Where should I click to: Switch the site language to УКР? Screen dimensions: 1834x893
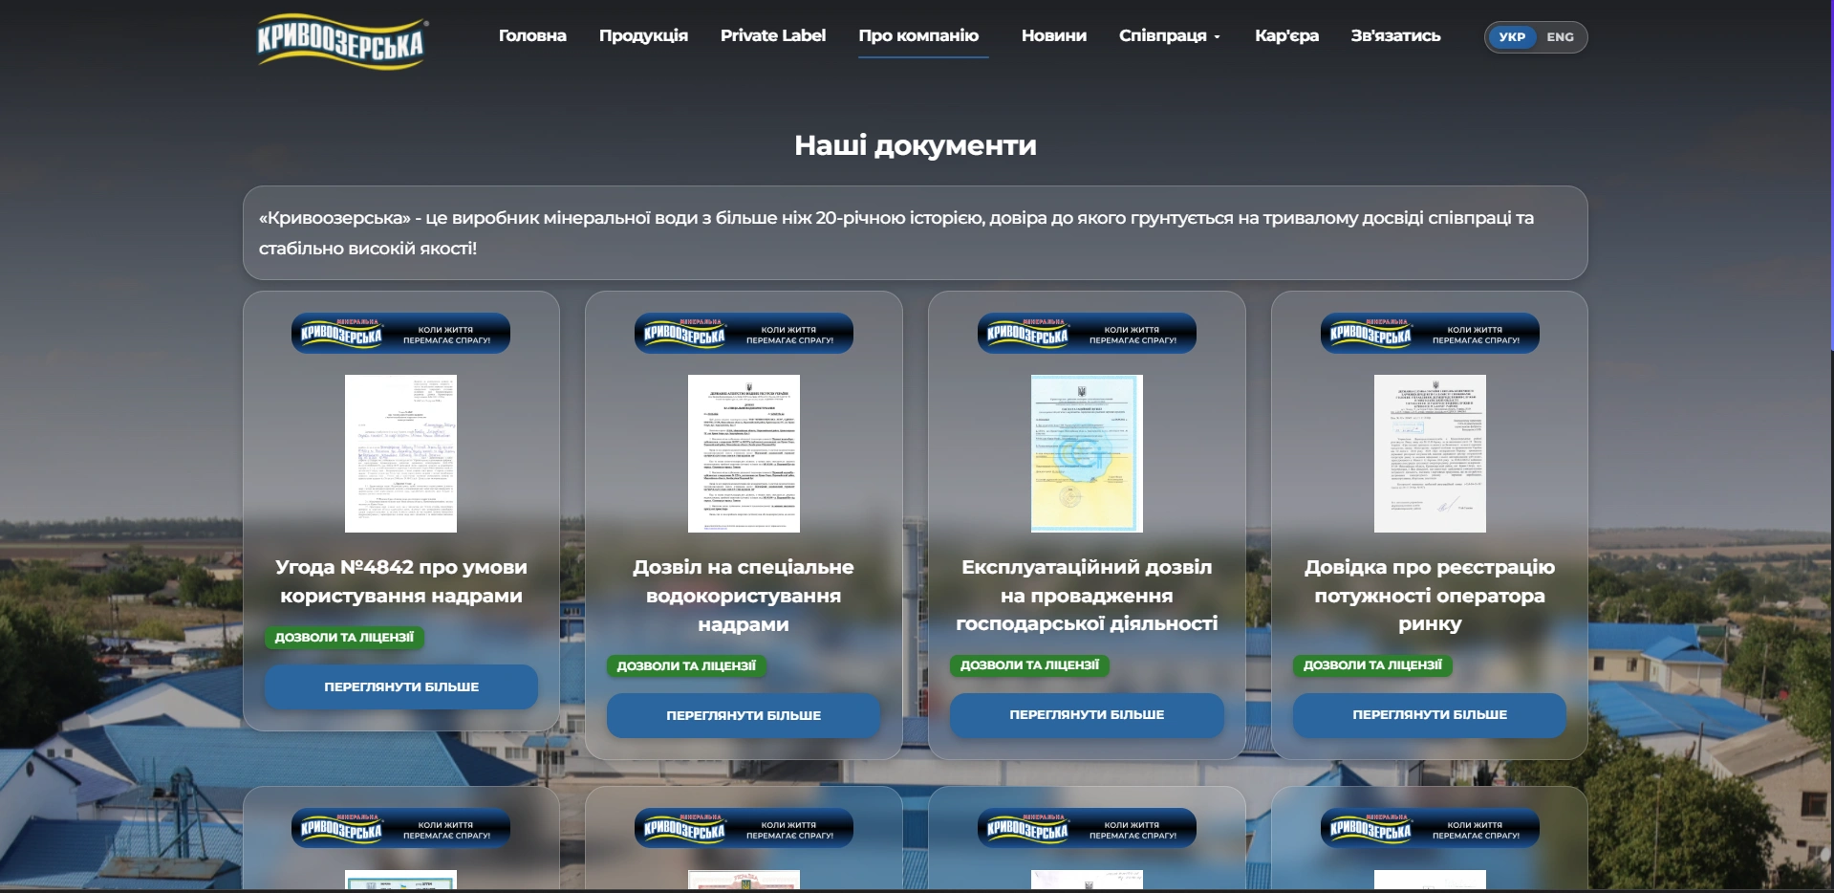click(1512, 37)
